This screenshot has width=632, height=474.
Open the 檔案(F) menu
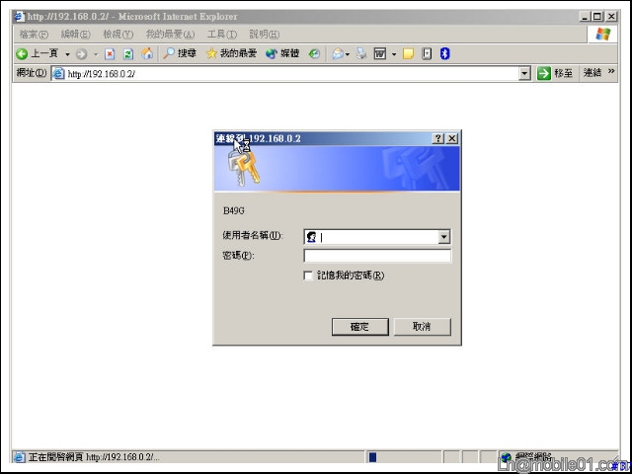click(x=34, y=35)
